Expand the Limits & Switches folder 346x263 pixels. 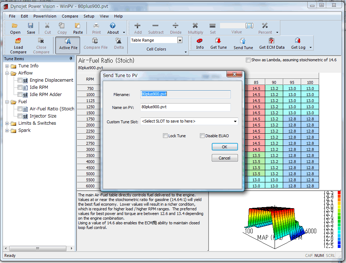[x=7, y=123]
